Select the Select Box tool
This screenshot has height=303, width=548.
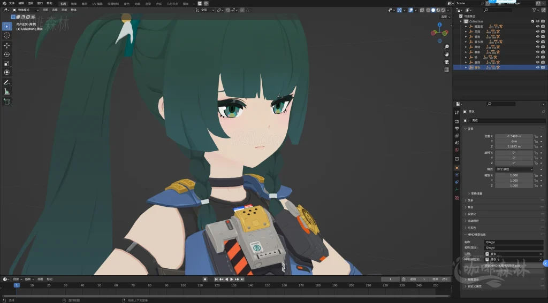(x=6, y=27)
